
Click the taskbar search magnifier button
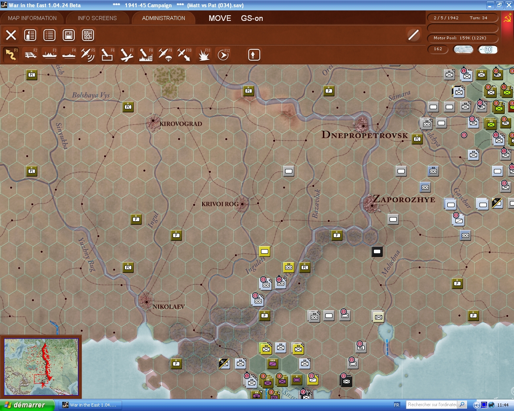462,405
